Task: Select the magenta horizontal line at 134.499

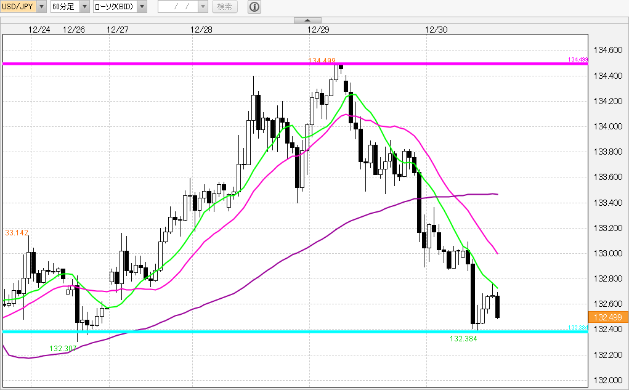Action: pyautogui.click(x=295, y=63)
